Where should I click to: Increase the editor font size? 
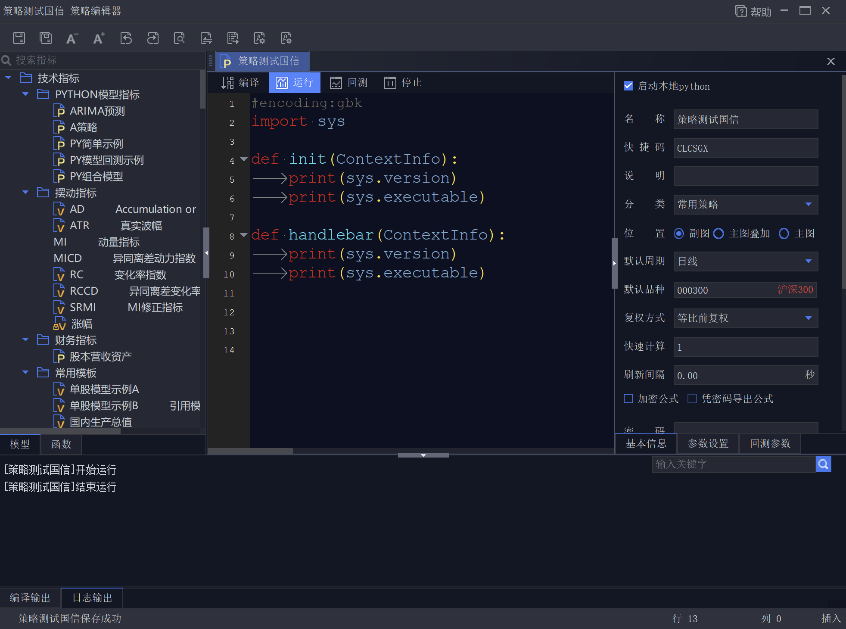[99, 38]
